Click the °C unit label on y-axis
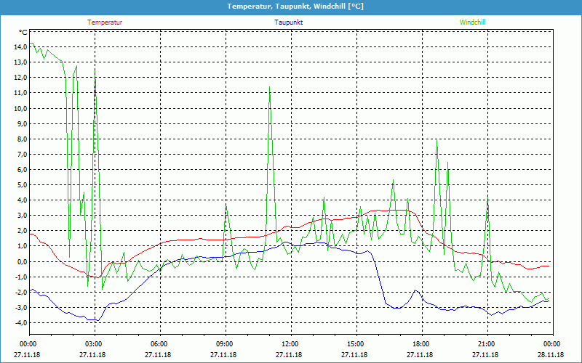The height and width of the screenshot is (363, 582). click(23, 33)
